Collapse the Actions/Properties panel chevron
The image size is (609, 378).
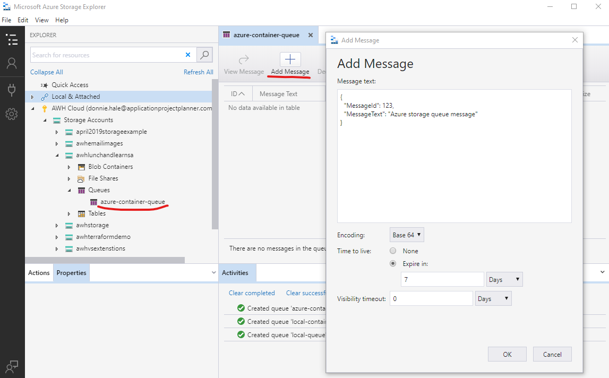[x=213, y=273]
